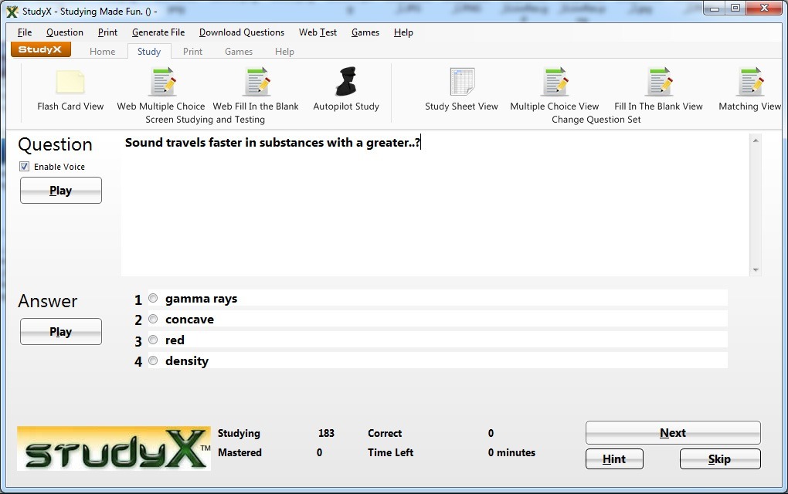Viewport: 788px width, 494px height.
Task: Click the Mastered label
Action: coord(239,452)
